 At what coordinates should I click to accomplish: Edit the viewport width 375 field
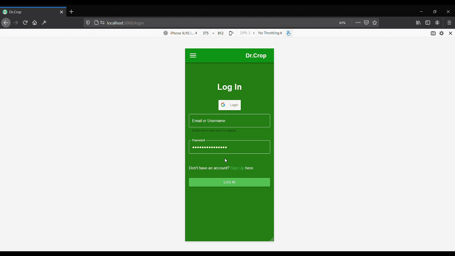[206, 33]
